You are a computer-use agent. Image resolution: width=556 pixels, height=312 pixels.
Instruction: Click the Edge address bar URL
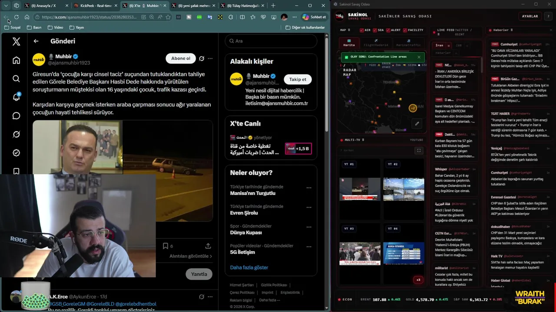coord(89,17)
